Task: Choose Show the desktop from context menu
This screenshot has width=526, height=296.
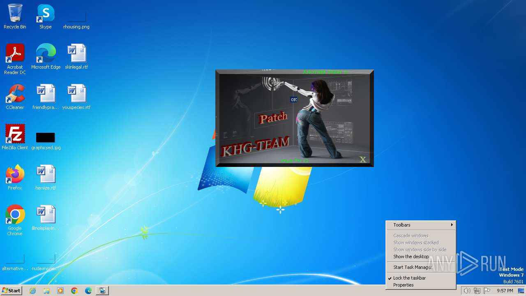Action: [411, 257]
